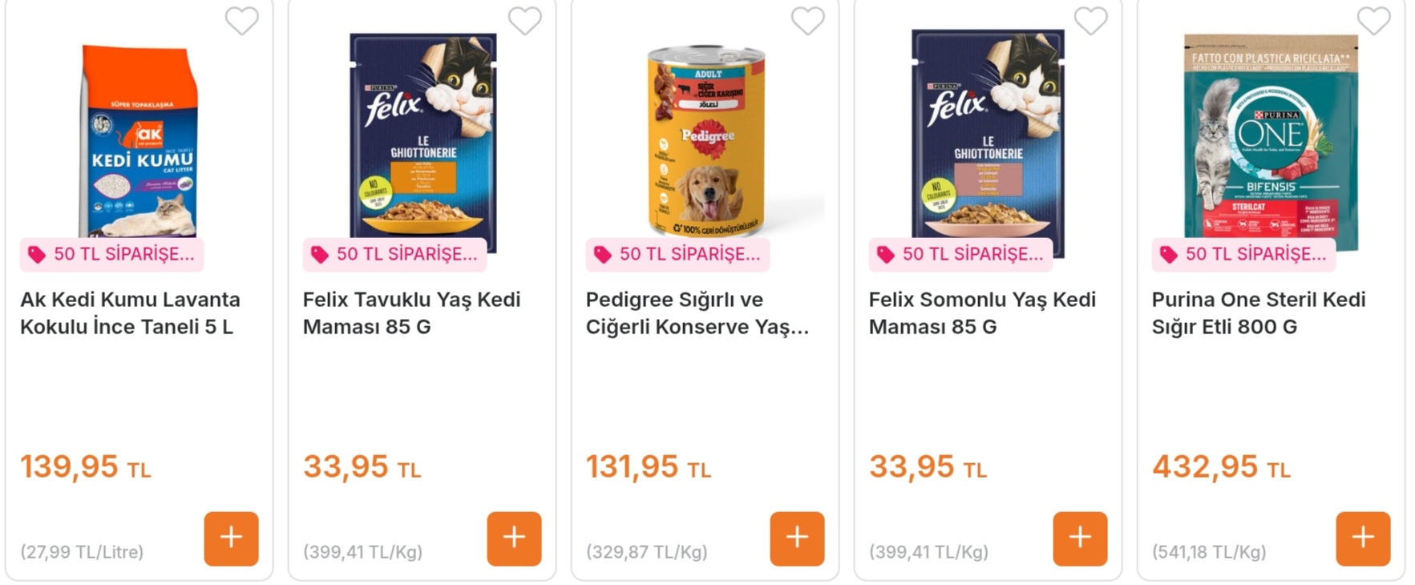Open Purina One Steril Kedi title
This screenshot has width=1415, height=585.
(1258, 313)
